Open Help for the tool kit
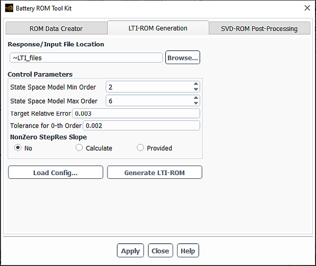Image resolution: width=316 pixels, height=266 pixels. pos(188,251)
